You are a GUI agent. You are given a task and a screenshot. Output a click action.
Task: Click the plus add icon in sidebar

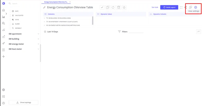pyautogui.click(x=4, y=57)
